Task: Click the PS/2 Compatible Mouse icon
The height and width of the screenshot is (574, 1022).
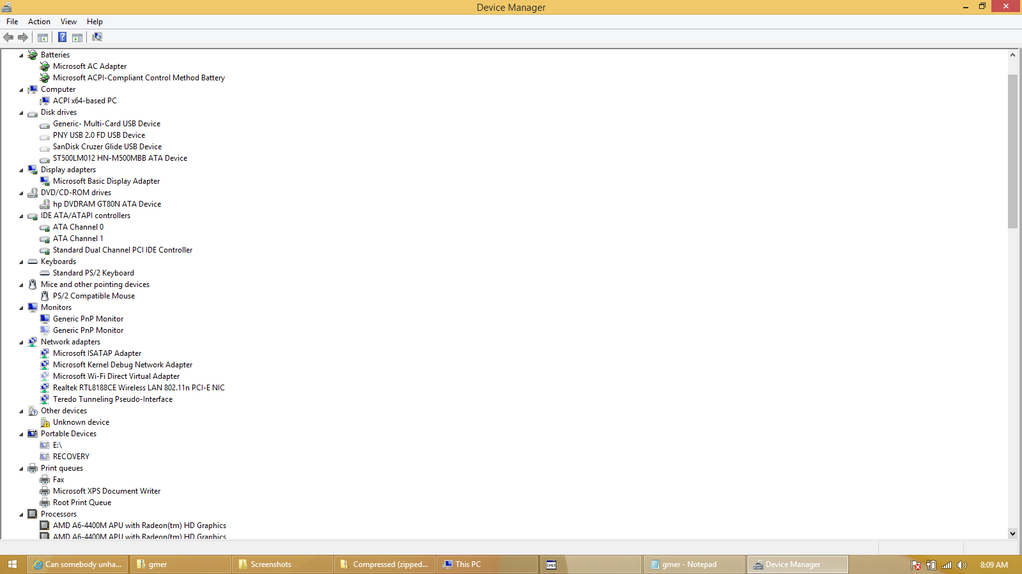Action: click(x=45, y=296)
